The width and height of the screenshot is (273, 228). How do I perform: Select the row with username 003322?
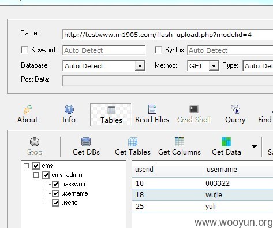point(203,183)
